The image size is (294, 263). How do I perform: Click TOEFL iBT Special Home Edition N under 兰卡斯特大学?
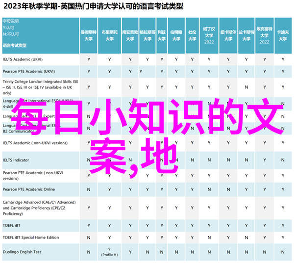coord(246,237)
